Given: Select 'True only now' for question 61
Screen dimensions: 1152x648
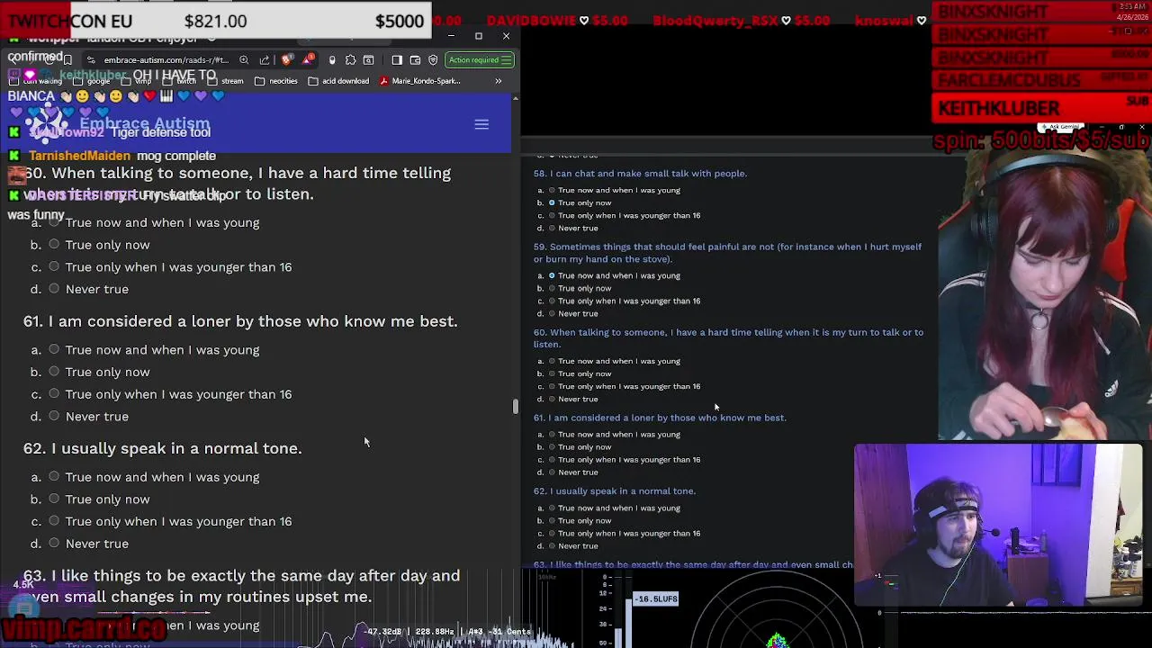Looking at the screenshot, I should 54,372.
